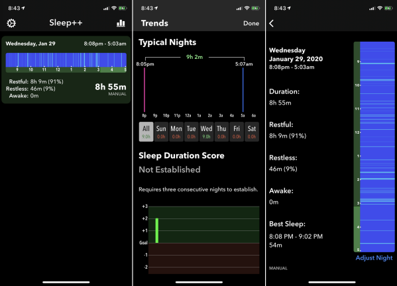The height and width of the screenshot is (286, 397).
Task: Tap the Not Established status text
Action: point(170,169)
